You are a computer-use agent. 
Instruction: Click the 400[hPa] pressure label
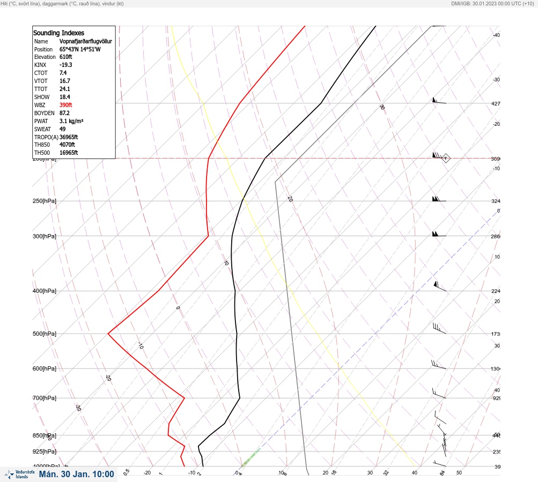(45, 291)
